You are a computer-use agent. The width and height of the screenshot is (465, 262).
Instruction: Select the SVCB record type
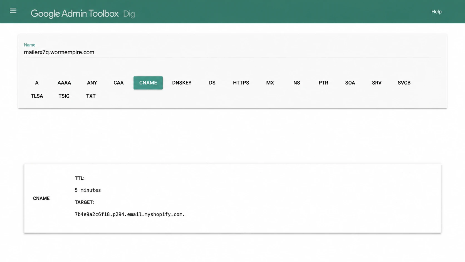[404, 83]
